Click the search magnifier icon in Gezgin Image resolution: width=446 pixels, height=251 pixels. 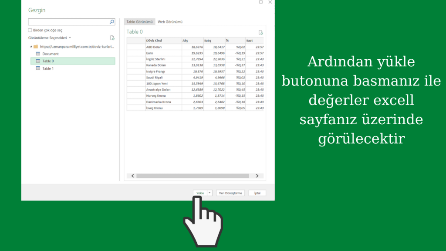point(112,22)
